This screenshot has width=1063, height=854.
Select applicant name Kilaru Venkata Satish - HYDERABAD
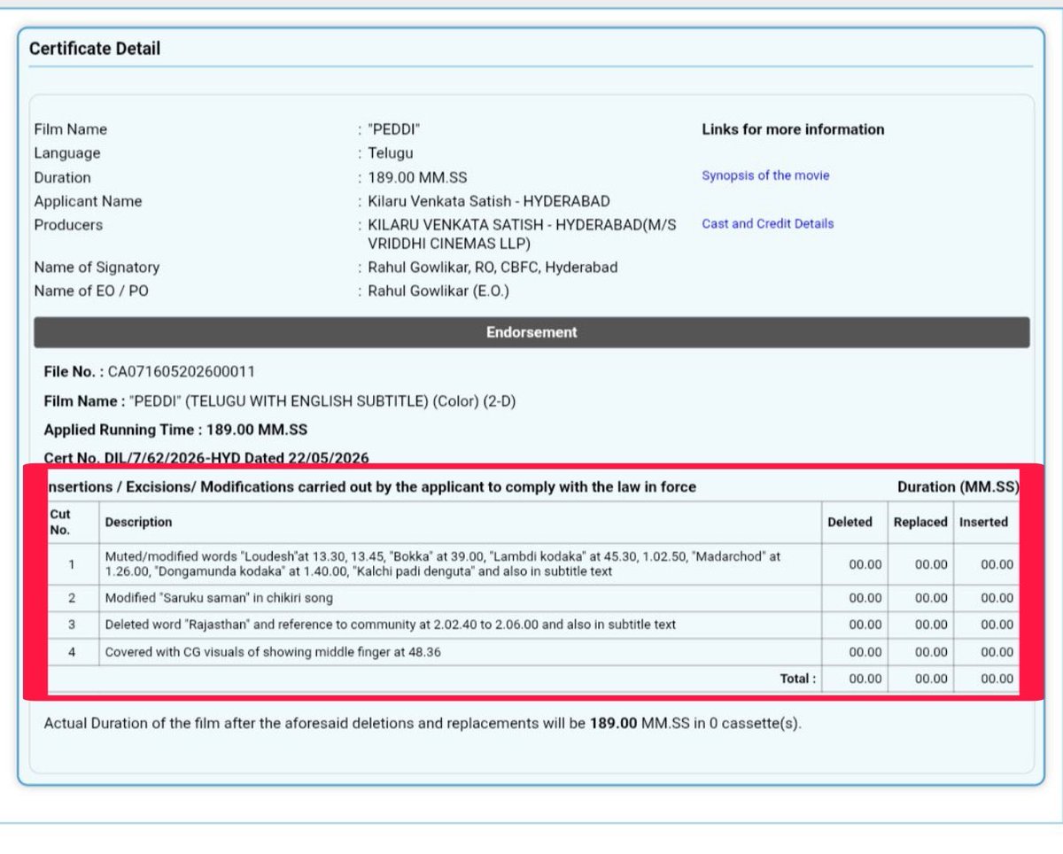(x=489, y=201)
